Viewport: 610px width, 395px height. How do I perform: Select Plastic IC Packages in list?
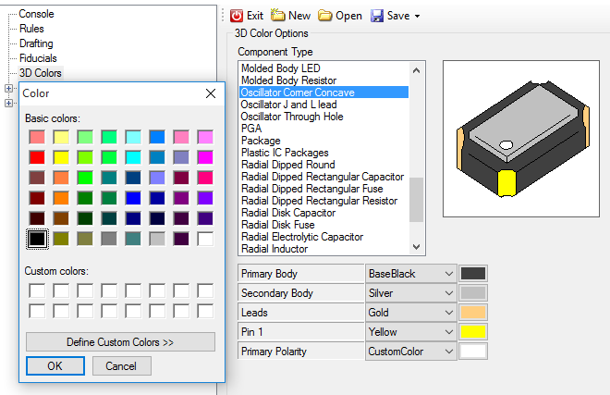pyautogui.click(x=284, y=153)
